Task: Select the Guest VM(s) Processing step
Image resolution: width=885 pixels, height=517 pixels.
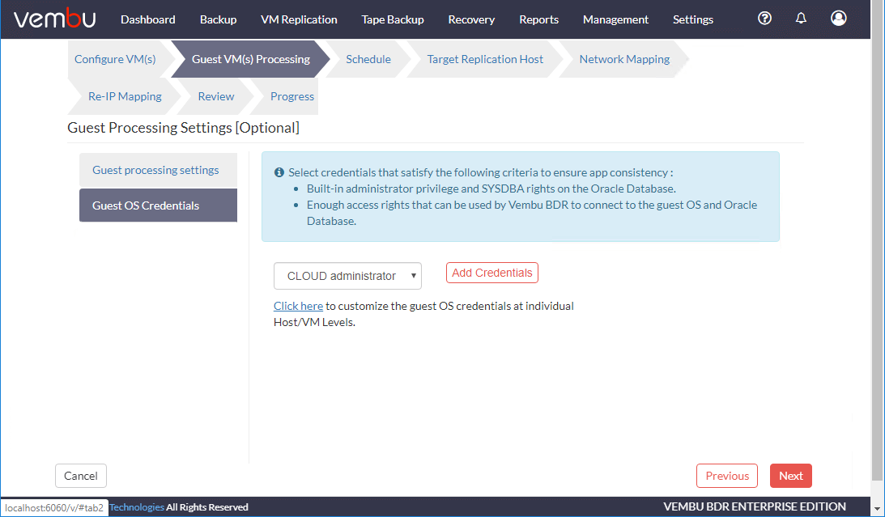Action: pyautogui.click(x=250, y=59)
